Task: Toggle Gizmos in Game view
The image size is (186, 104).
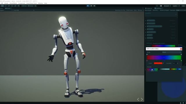Action: coord(140,10)
